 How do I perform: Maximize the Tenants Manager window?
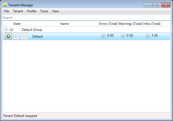pos(157,5)
